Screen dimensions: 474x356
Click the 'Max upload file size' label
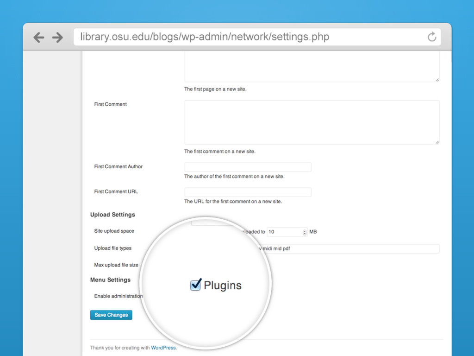pyautogui.click(x=116, y=265)
